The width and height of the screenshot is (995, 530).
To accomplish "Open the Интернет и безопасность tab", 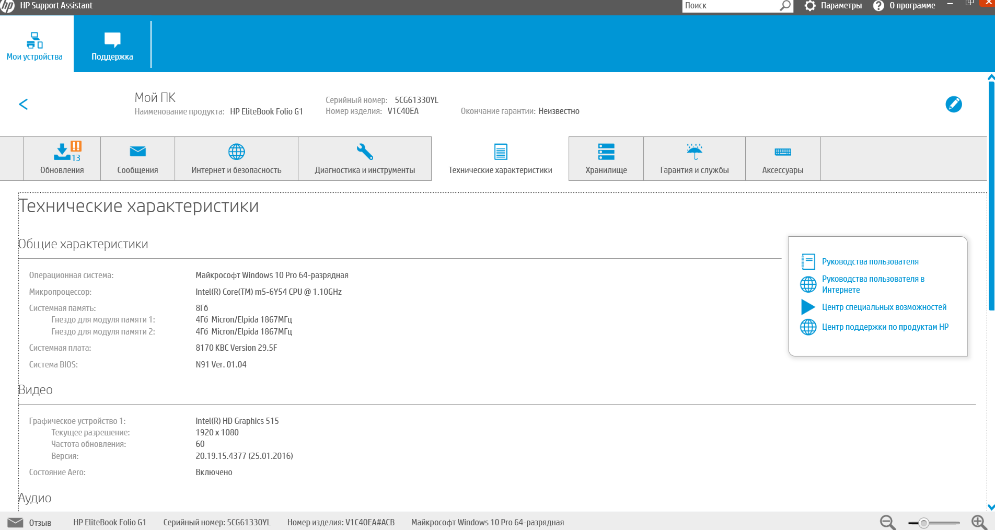I will coord(236,159).
